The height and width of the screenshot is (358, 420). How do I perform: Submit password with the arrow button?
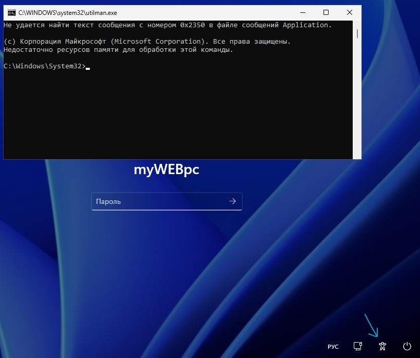233,201
